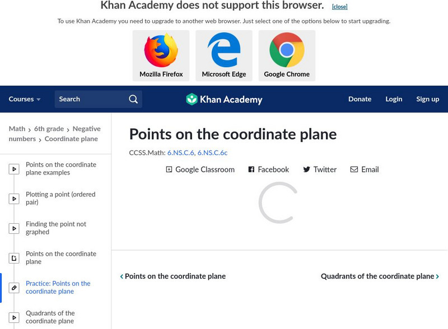Image resolution: width=448 pixels, height=329 pixels.
Task: Share this exercise via Email
Action: [365, 170]
